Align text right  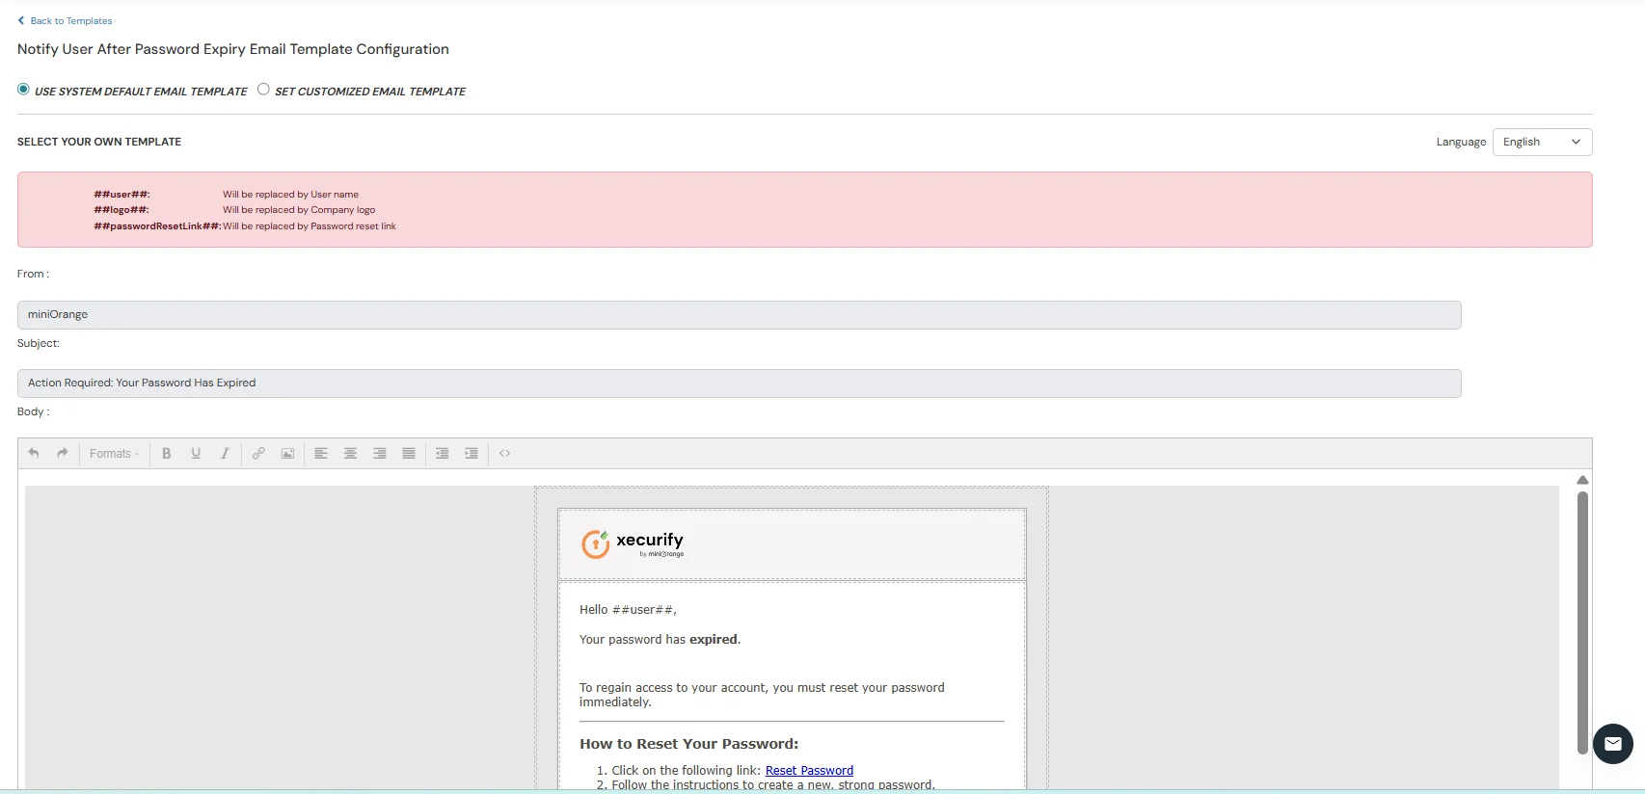380,453
